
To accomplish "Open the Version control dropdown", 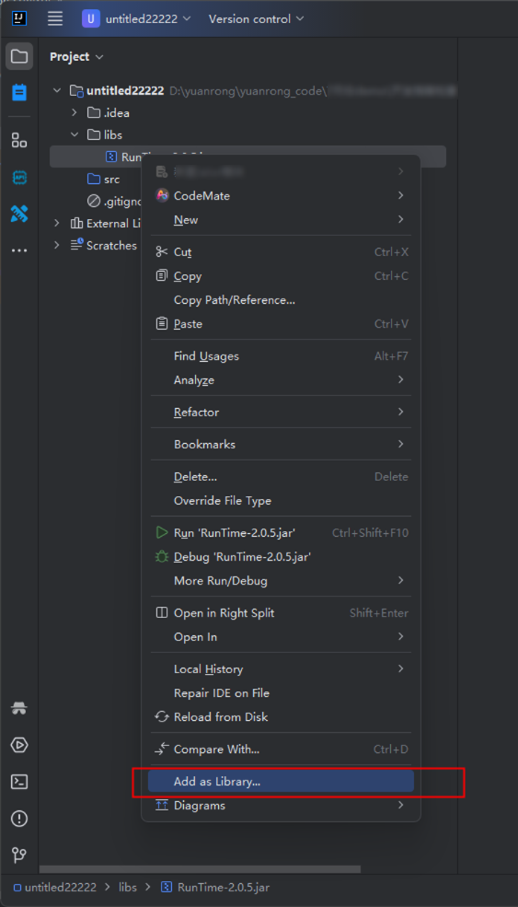I will 256,18.
